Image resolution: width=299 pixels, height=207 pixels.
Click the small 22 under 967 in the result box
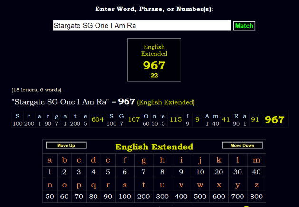[154, 75]
